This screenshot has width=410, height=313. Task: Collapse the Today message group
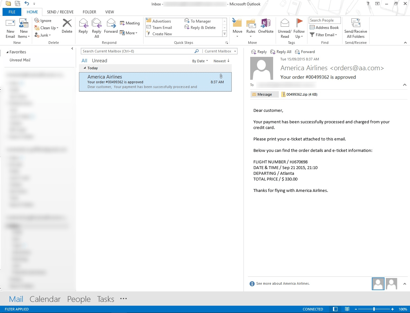pos(85,68)
